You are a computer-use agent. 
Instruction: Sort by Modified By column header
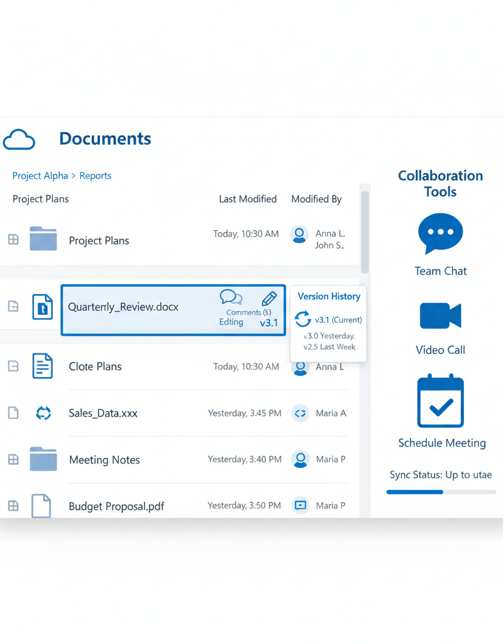pos(316,199)
